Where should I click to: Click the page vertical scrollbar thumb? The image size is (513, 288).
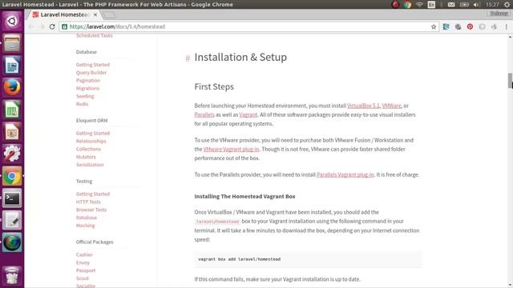pyautogui.click(x=510, y=81)
